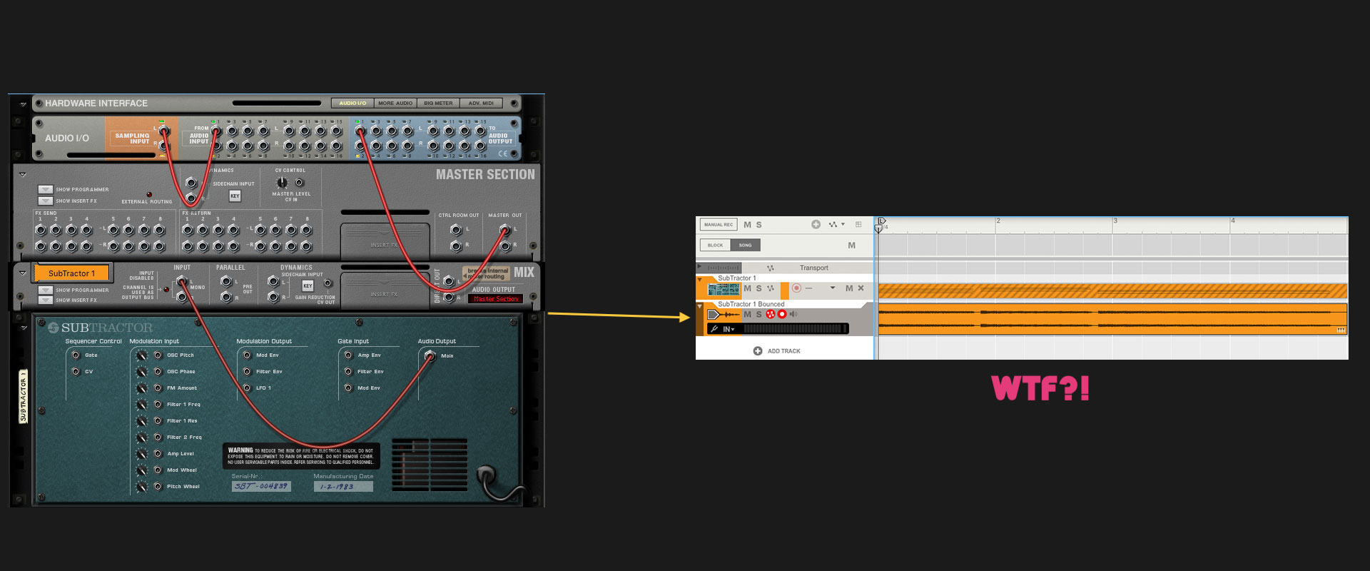The image size is (1370, 571).
Task: Click the Transport track automation icon
Action: pyautogui.click(x=771, y=268)
